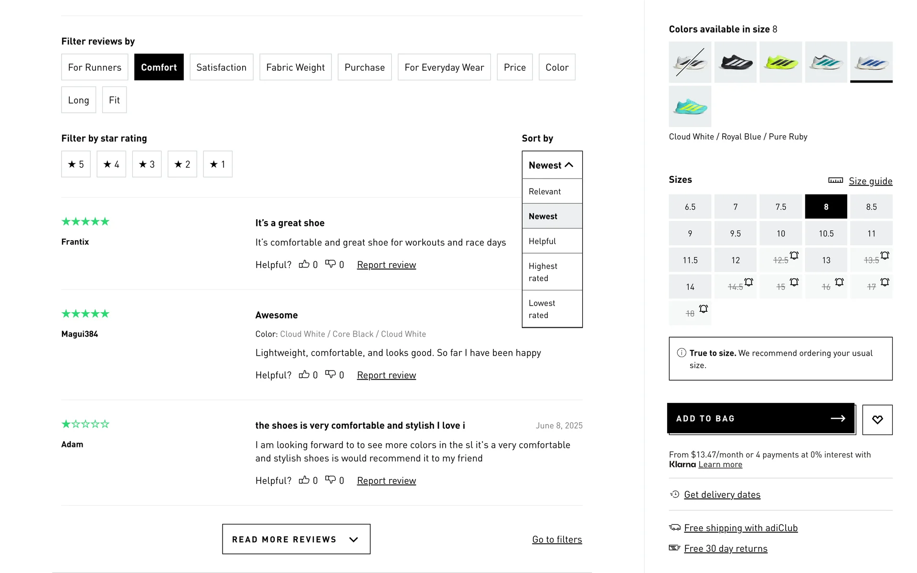Toggle the 1-star rating filter

(217, 164)
